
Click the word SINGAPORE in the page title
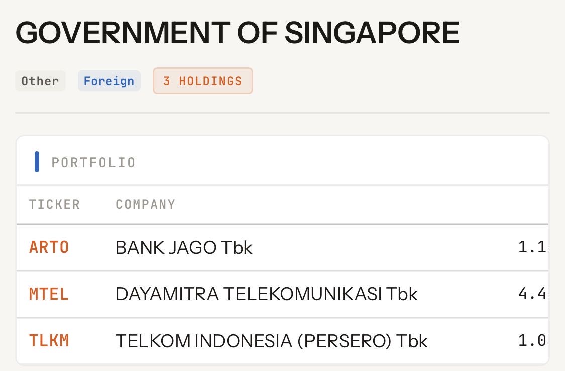(x=372, y=33)
